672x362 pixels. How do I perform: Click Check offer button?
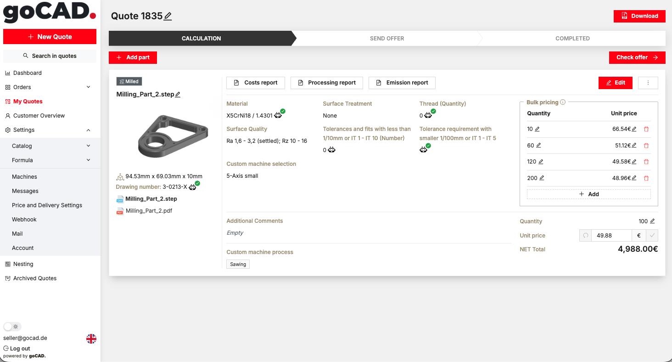click(x=637, y=57)
